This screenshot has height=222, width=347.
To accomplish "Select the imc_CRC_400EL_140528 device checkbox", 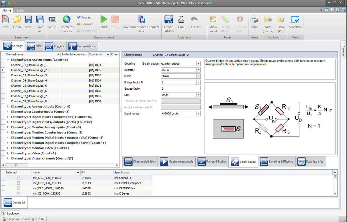I will (x=19, y=188).
